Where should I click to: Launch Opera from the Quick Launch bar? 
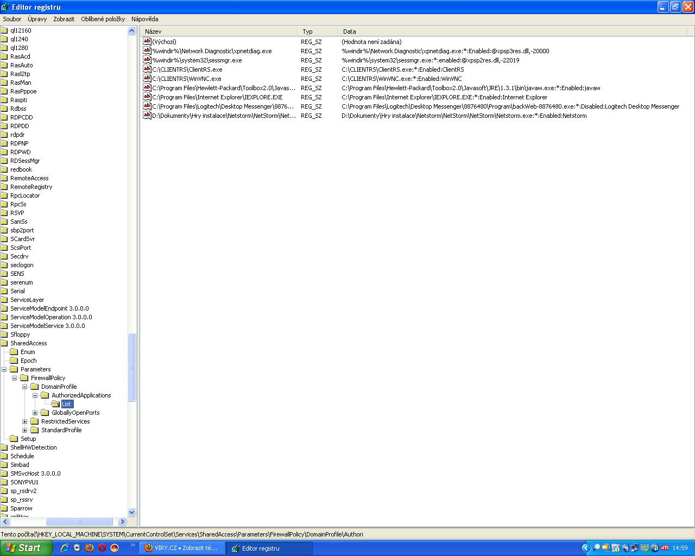[x=102, y=548]
